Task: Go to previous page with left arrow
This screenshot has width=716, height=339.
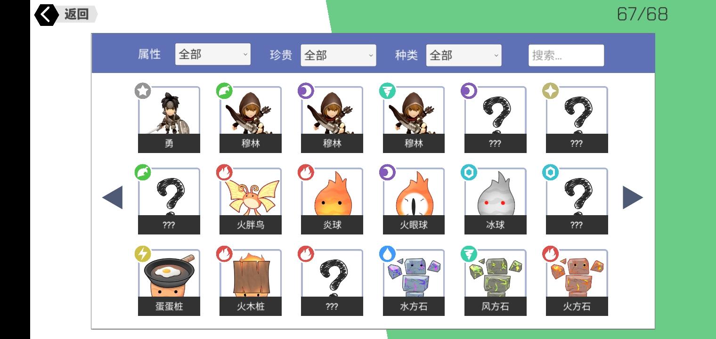Action: [112, 197]
